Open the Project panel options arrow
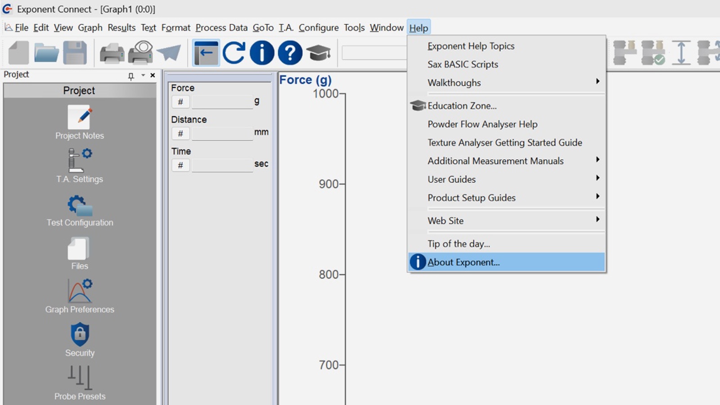The width and height of the screenshot is (720, 405). (143, 75)
